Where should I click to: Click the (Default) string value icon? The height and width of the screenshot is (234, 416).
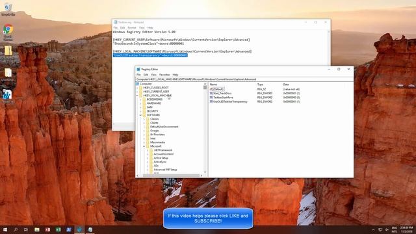(211, 89)
